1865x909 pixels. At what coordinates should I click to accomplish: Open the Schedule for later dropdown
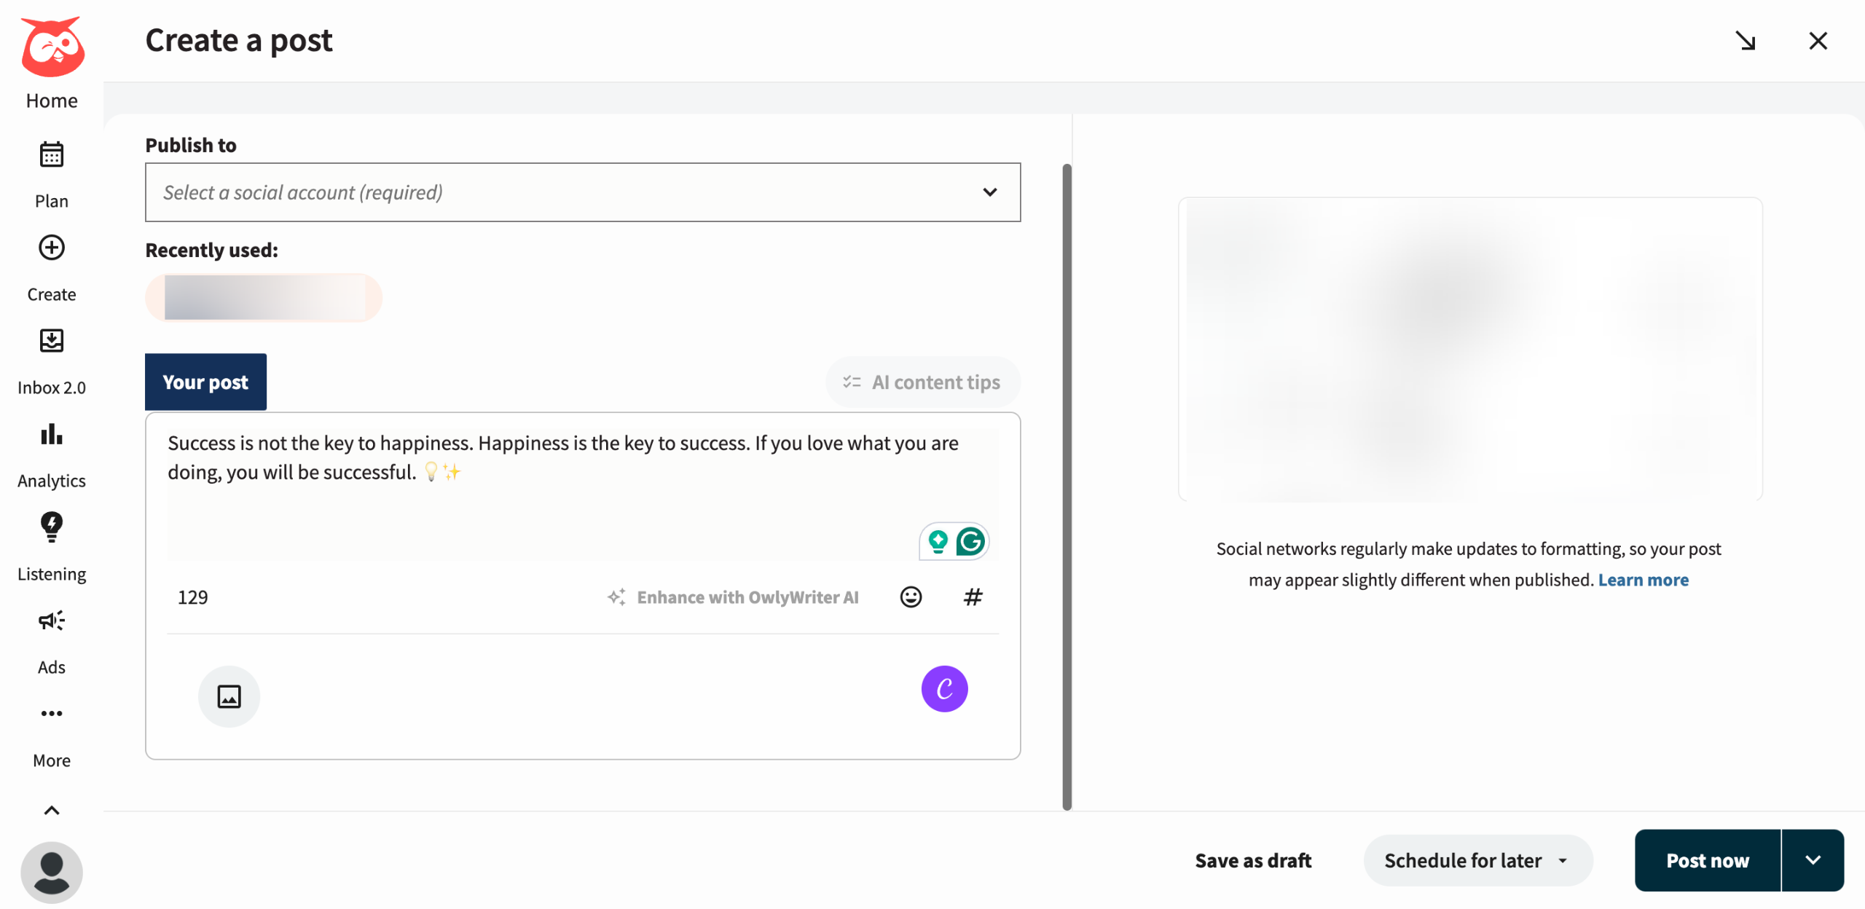[x=1477, y=860]
